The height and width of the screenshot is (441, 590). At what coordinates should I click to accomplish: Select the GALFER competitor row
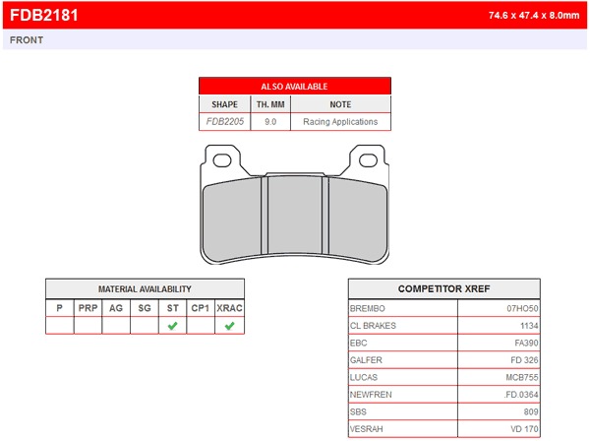point(444,360)
